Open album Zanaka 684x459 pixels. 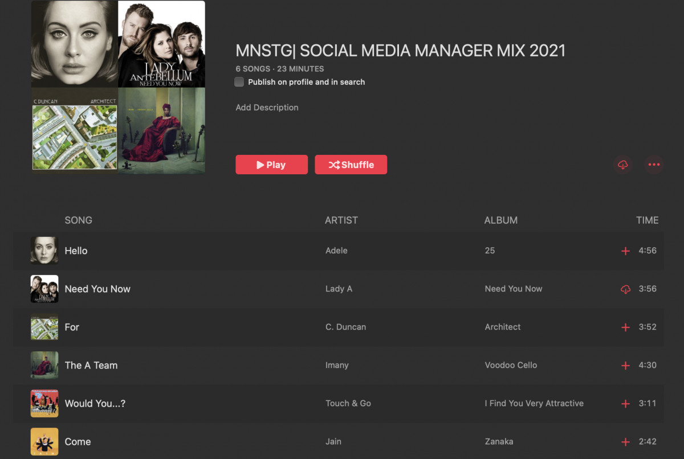click(499, 441)
